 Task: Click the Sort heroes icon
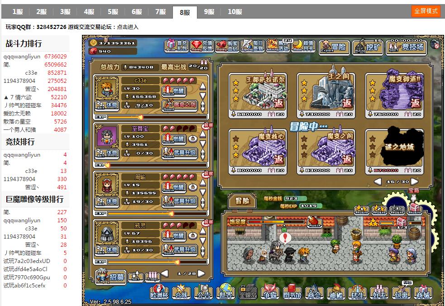136,276
